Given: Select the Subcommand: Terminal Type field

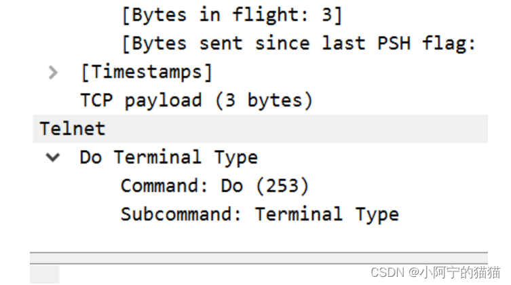Looking at the screenshot, I should click(260, 214).
